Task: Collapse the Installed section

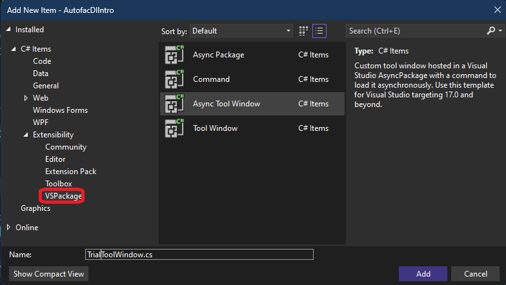Action: point(8,30)
